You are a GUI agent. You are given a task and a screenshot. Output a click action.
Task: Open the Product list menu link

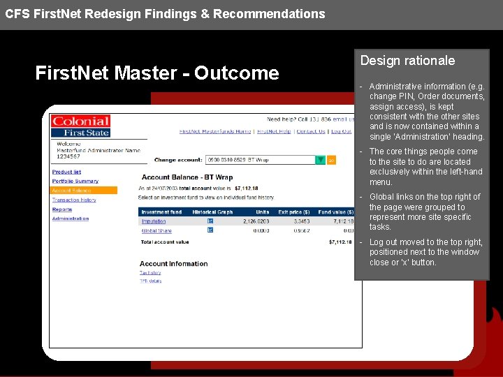click(x=66, y=172)
